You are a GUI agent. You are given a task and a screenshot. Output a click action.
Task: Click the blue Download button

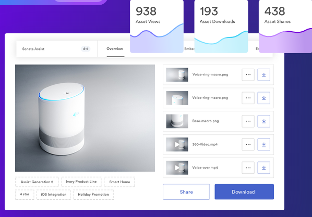coord(244,192)
